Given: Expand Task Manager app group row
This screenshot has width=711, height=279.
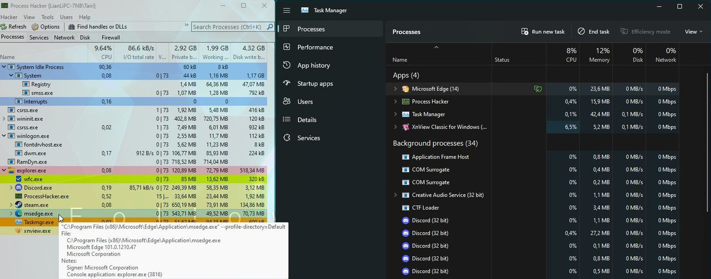Looking at the screenshot, I should click(x=395, y=114).
